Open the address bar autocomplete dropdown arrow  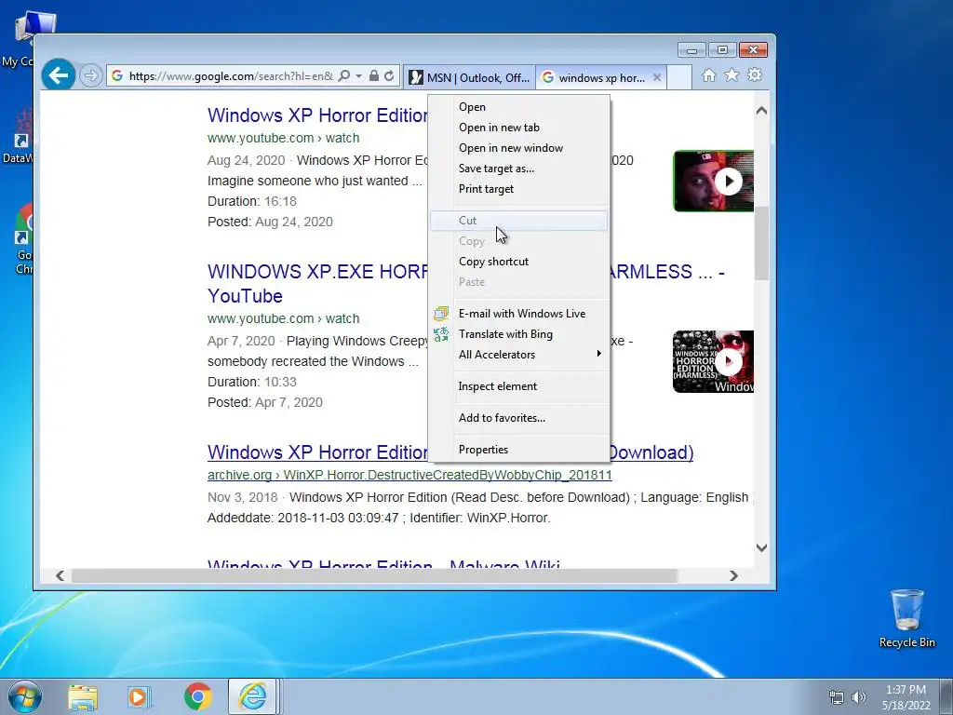coord(358,76)
